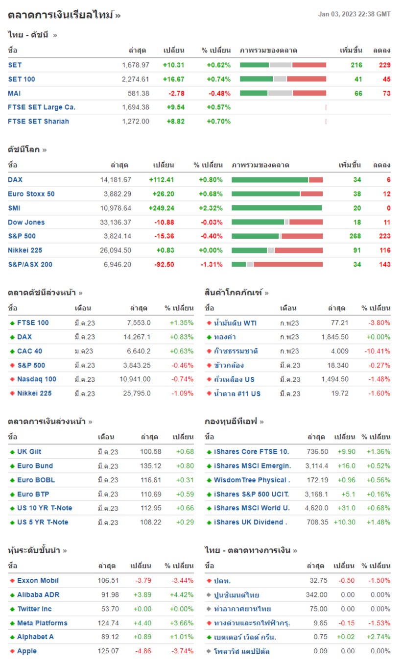
Task: Click the timestamp Jan 03, 2023 22:38 GMT
Action: coord(355,14)
